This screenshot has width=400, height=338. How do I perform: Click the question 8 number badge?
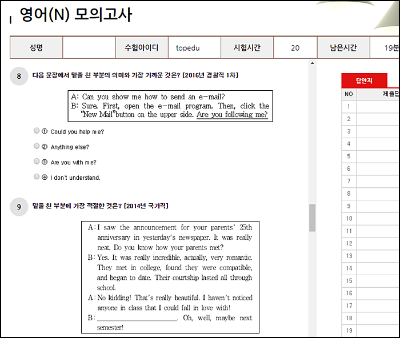(19, 76)
